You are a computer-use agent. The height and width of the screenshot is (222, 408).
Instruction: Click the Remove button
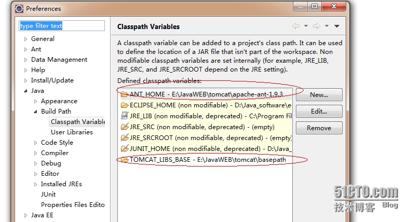tap(319, 128)
